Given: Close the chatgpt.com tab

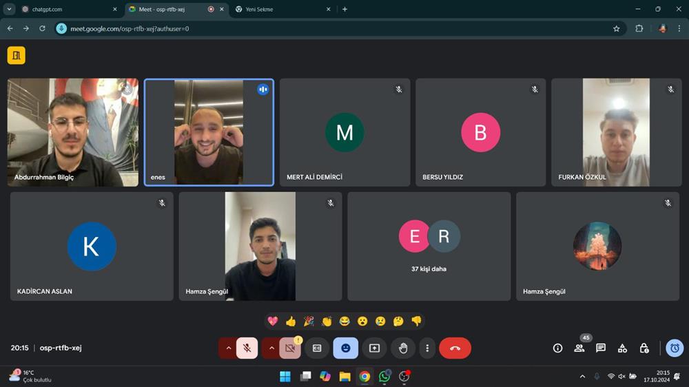Looking at the screenshot, I should pos(115,9).
